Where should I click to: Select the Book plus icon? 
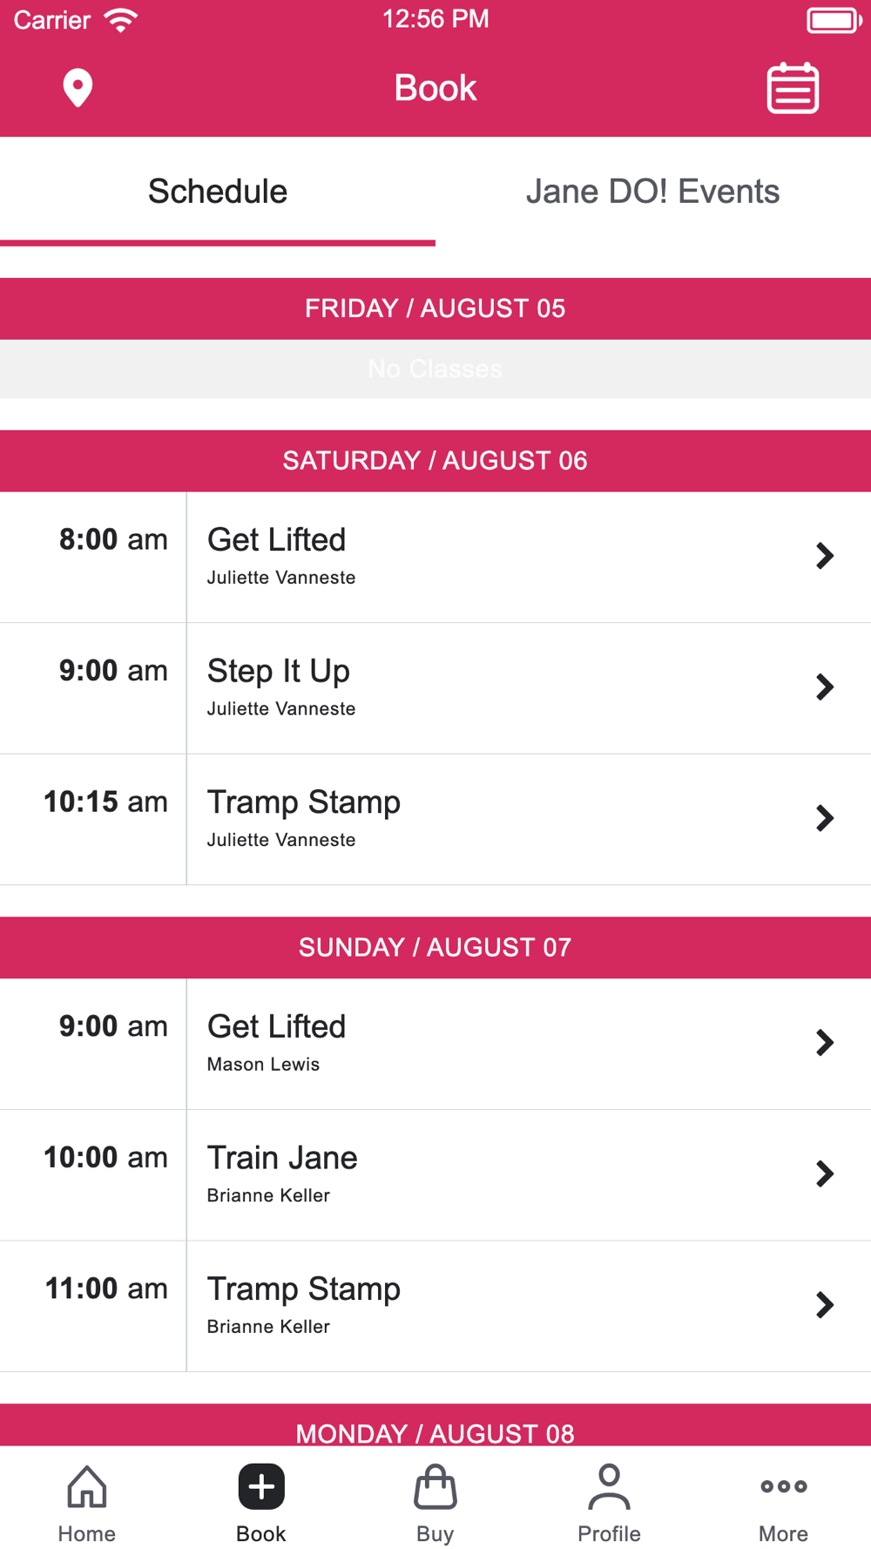click(x=261, y=1486)
